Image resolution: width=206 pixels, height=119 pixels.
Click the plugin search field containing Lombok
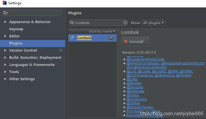pos(98,23)
